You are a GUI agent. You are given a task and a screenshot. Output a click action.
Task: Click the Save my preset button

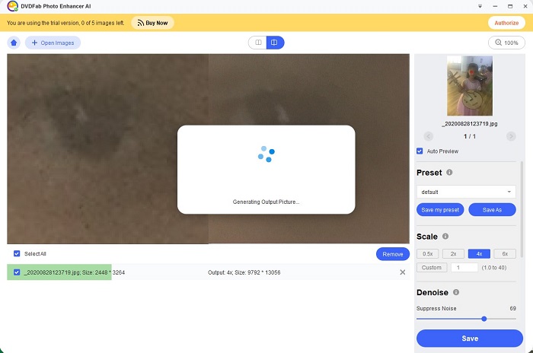(440, 209)
